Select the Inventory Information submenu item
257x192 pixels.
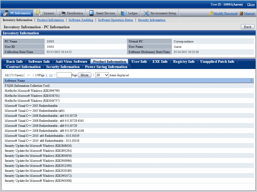pyautogui.click(x=18, y=20)
